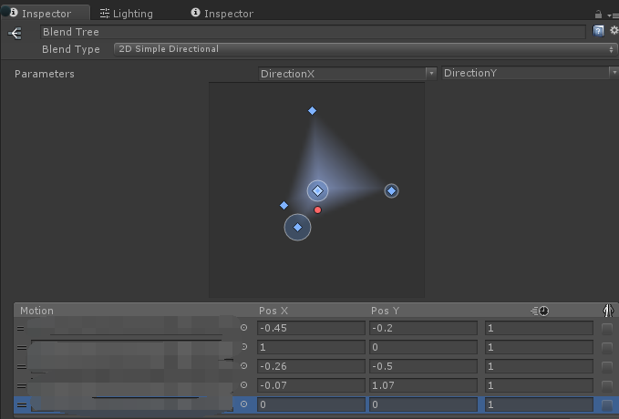Viewport: 619px width, 419px height.
Task: Toggle mirror checkbox for Pos X 1 row
Action: pos(607,348)
